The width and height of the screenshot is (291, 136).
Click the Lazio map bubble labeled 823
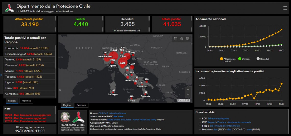pos(128,77)
